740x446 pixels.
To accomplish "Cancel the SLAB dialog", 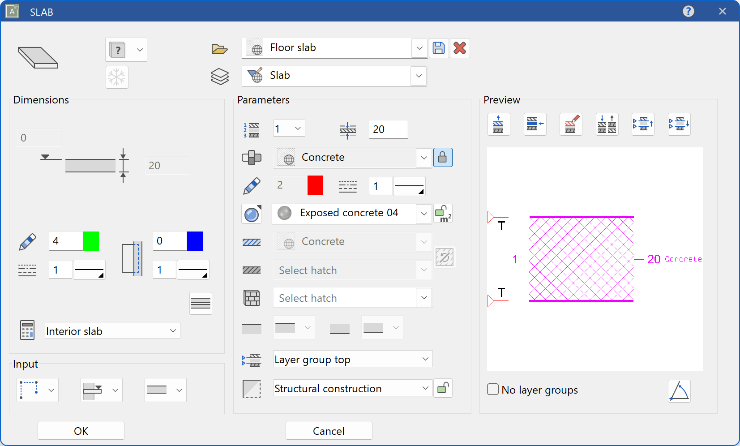I will (x=329, y=430).
